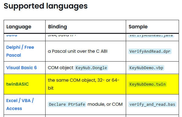Select the VerifyAndRead.dpr sample filename

(150, 51)
